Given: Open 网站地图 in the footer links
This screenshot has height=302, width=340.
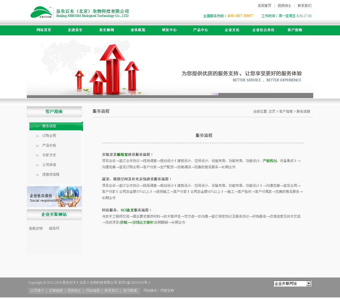Looking at the screenshot, I should click(93, 291).
